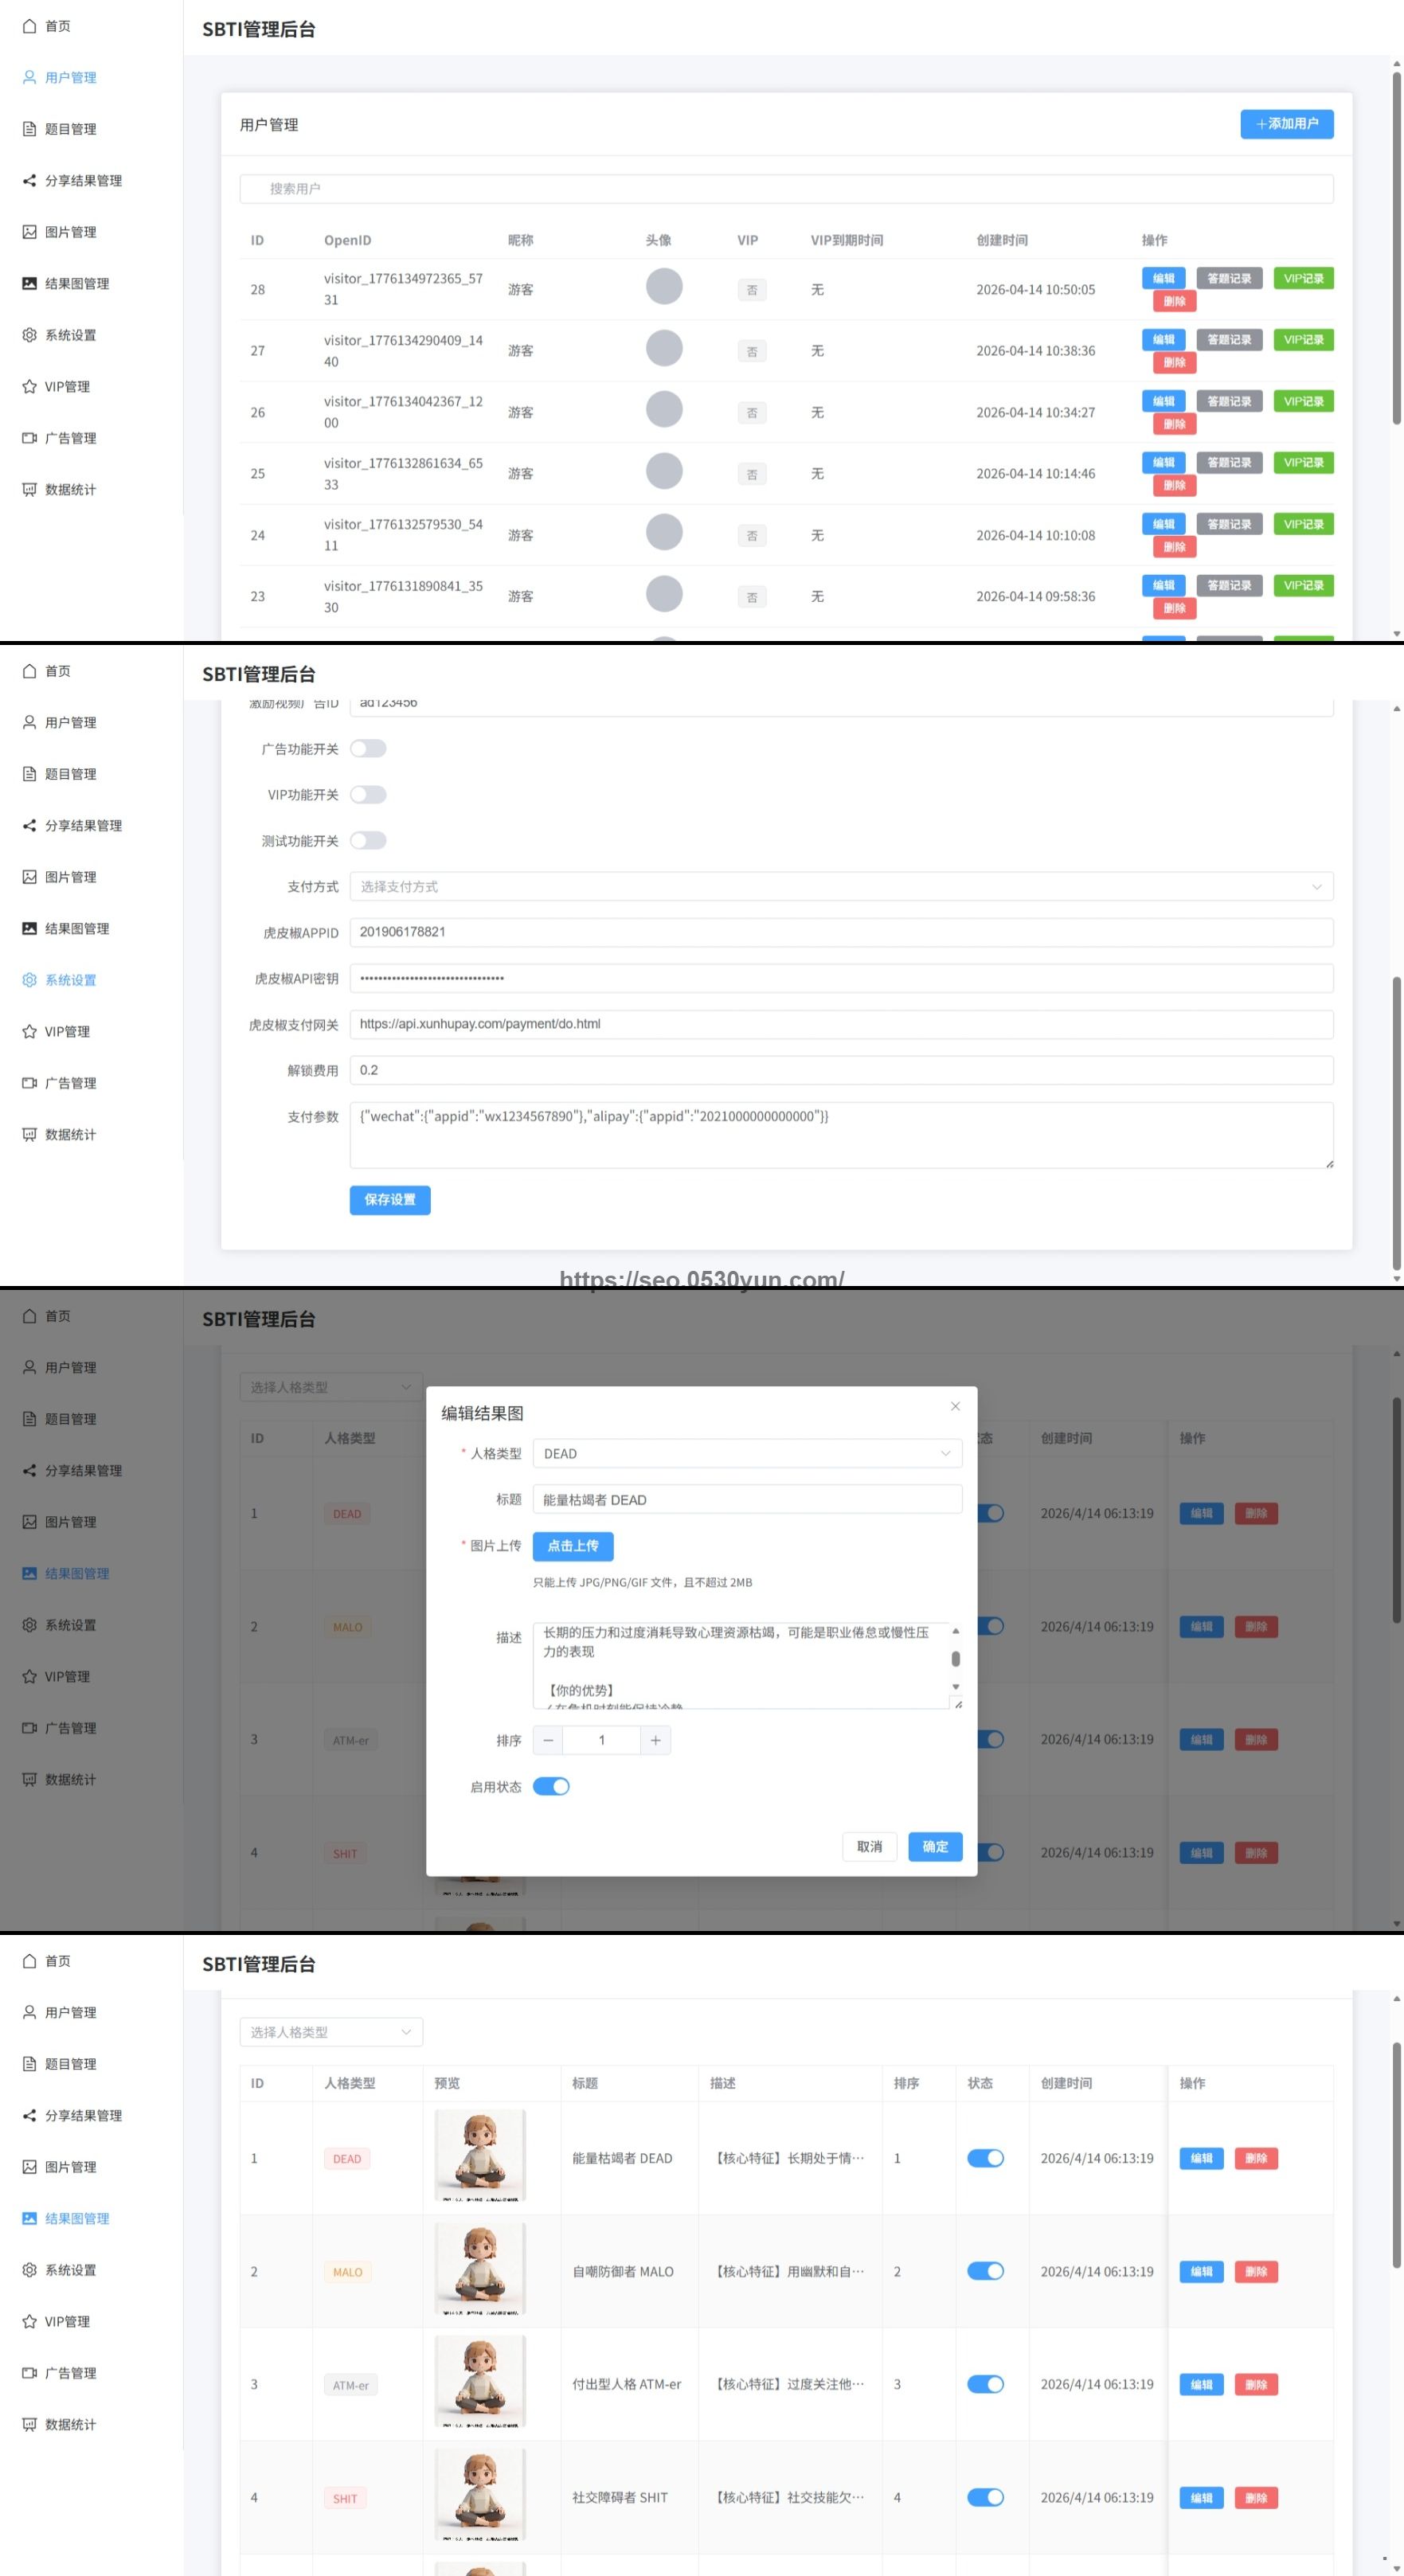Click 系统设置 gear icon on result image table screen
This screenshot has width=1404, height=2576.
point(30,2270)
